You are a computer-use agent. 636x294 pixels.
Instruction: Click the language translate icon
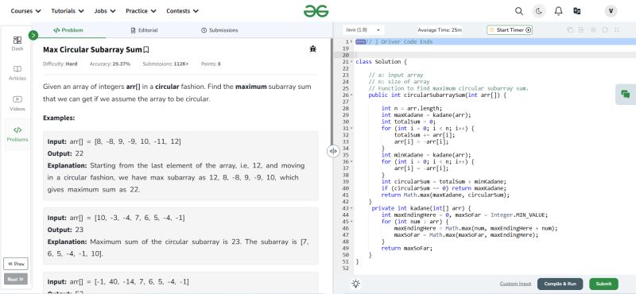point(577,11)
